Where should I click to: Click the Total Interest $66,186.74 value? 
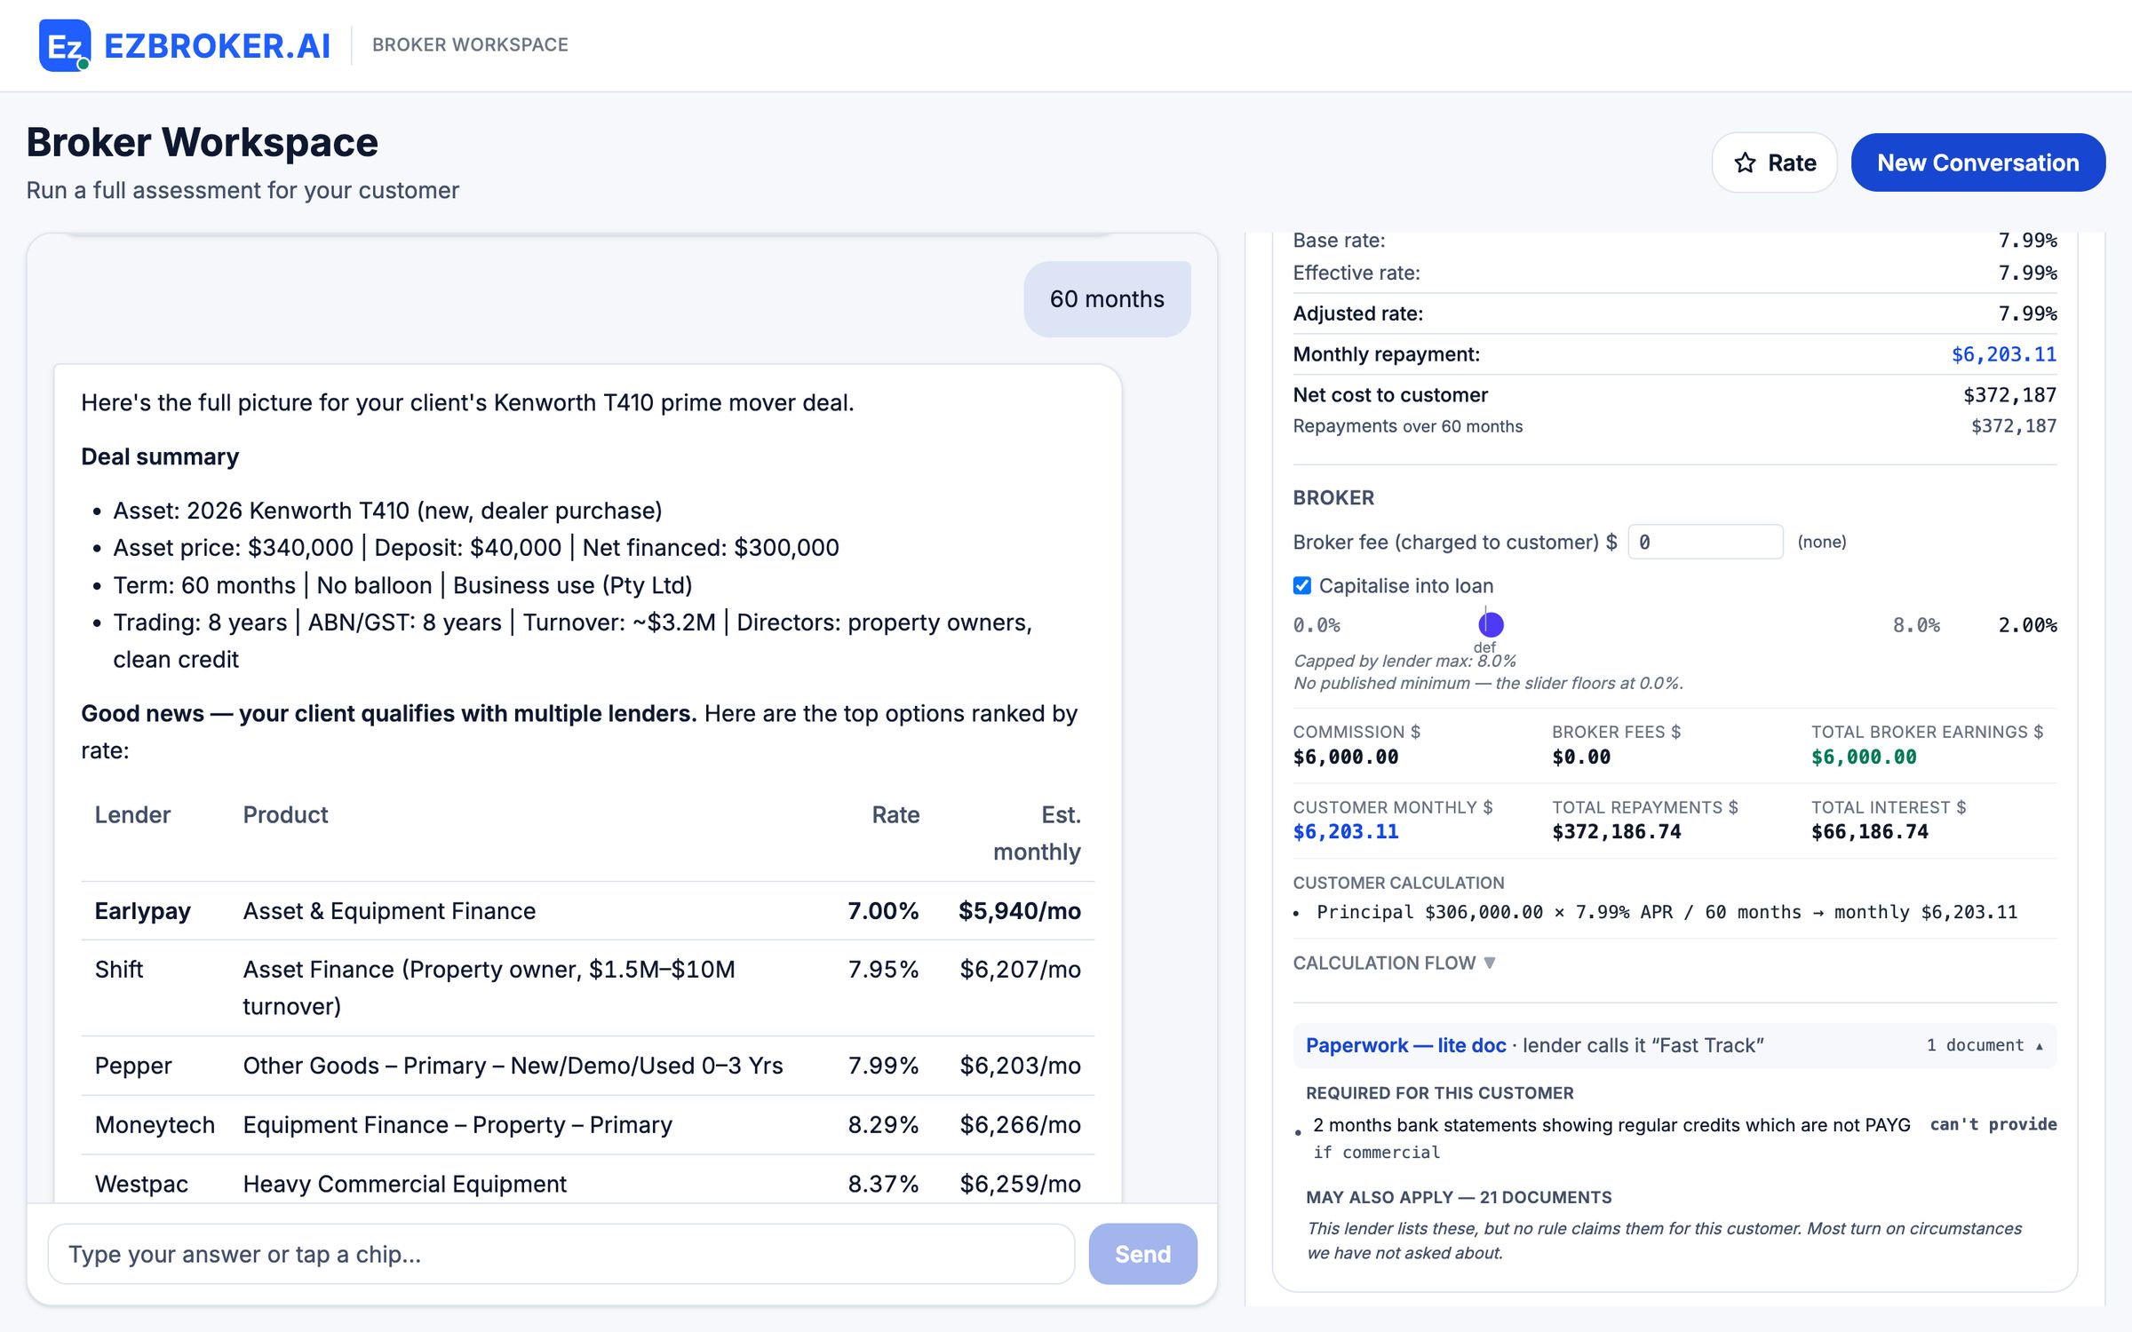[1870, 832]
